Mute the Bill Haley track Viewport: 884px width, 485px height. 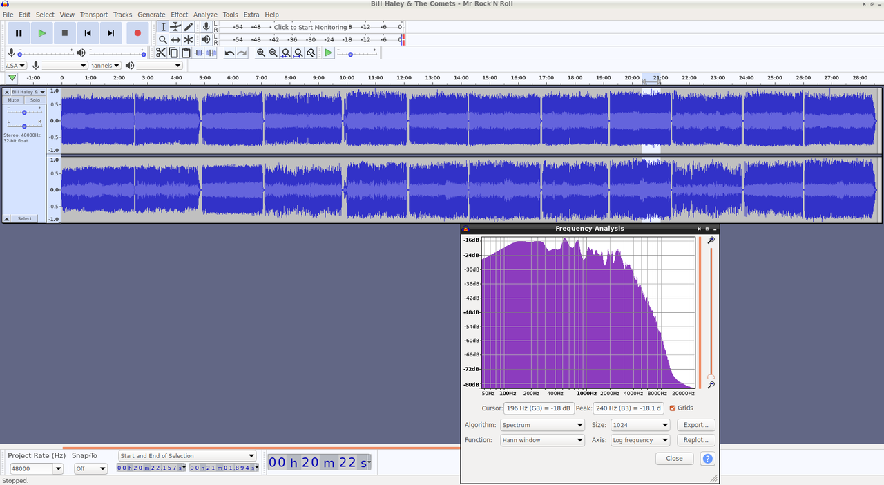[x=13, y=100]
